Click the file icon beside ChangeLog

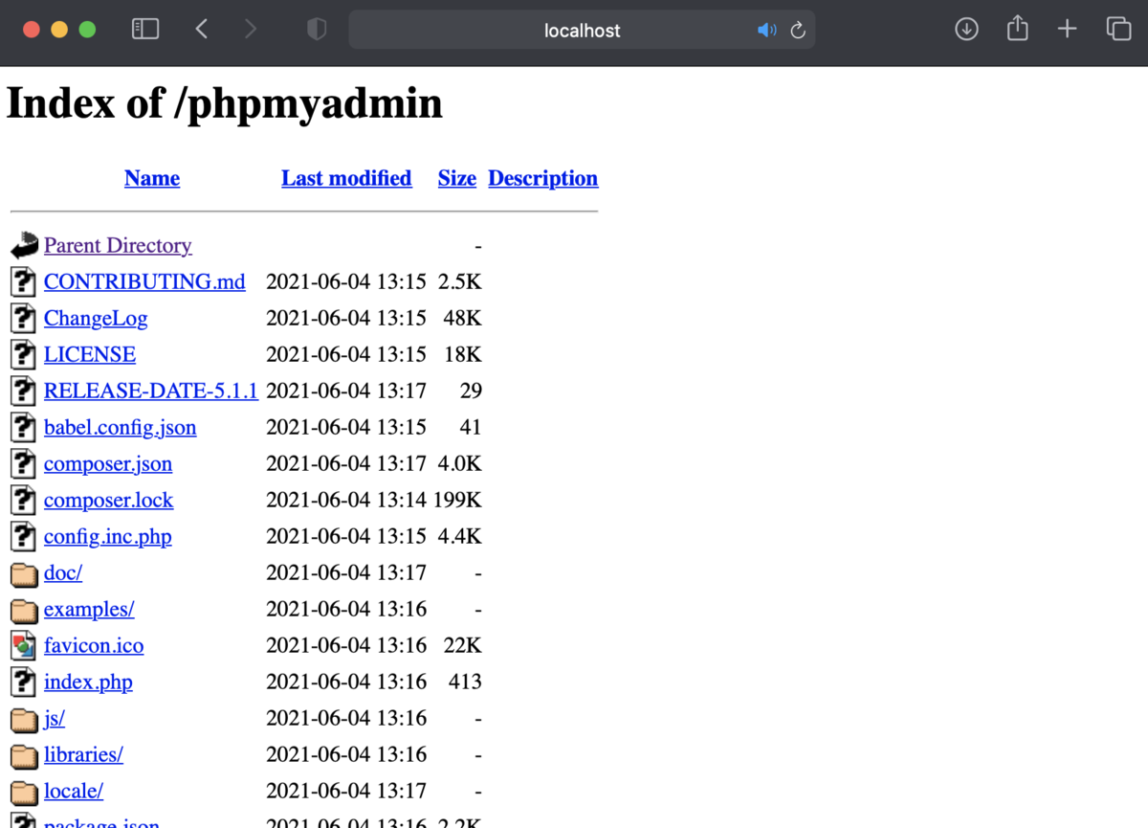pos(23,318)
